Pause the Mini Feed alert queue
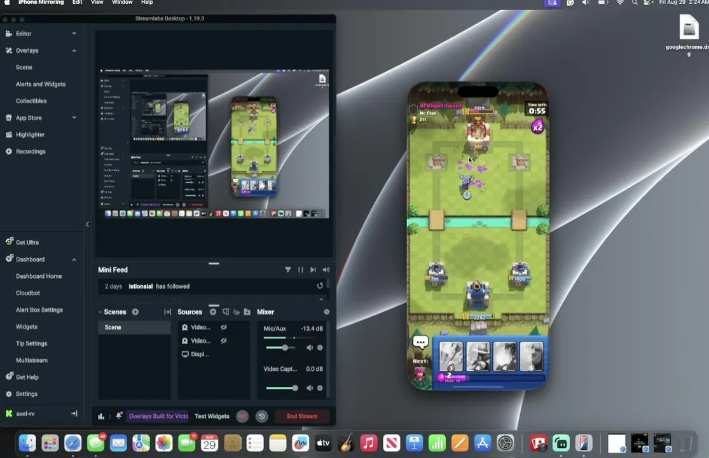Screen dimensions: 709x458 [301, 270]
